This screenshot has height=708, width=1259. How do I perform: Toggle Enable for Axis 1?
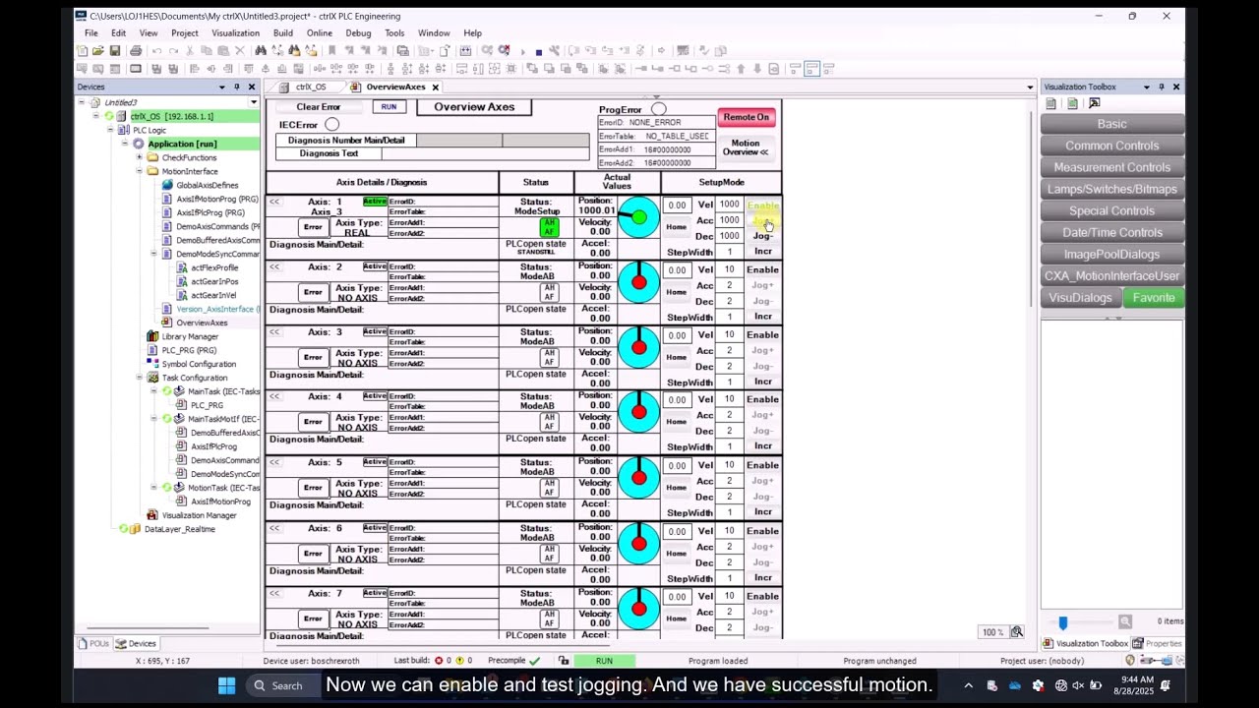tap(762, 206)
